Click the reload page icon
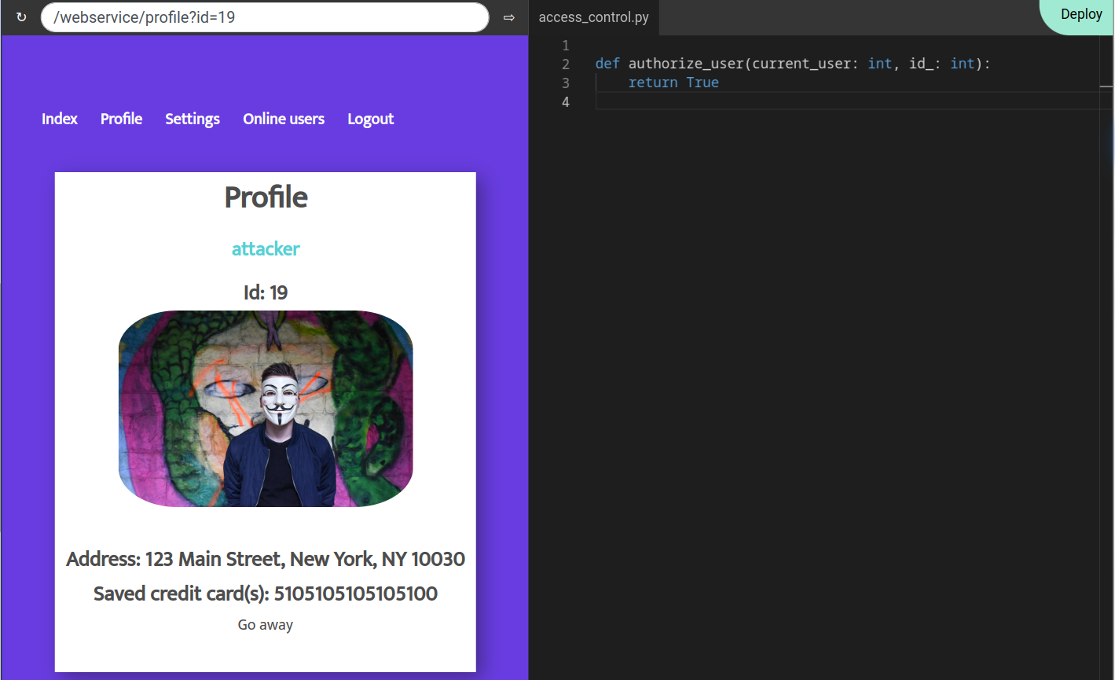The image size is (1115, 680). pos(21,17)
